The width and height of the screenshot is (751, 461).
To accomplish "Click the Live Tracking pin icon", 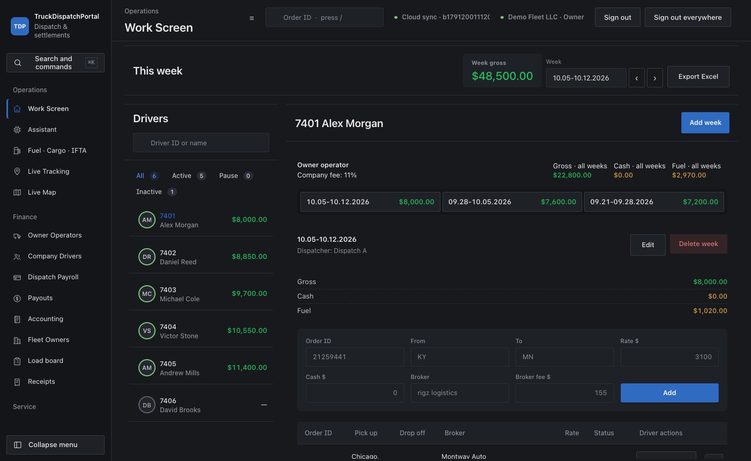I will pos(17,172).
